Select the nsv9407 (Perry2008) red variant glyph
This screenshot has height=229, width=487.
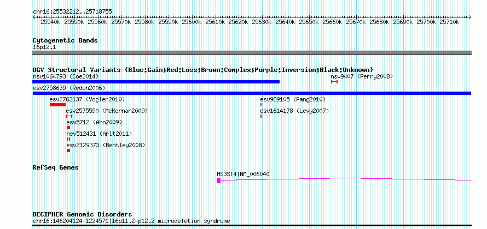click(x=334, y=82)
